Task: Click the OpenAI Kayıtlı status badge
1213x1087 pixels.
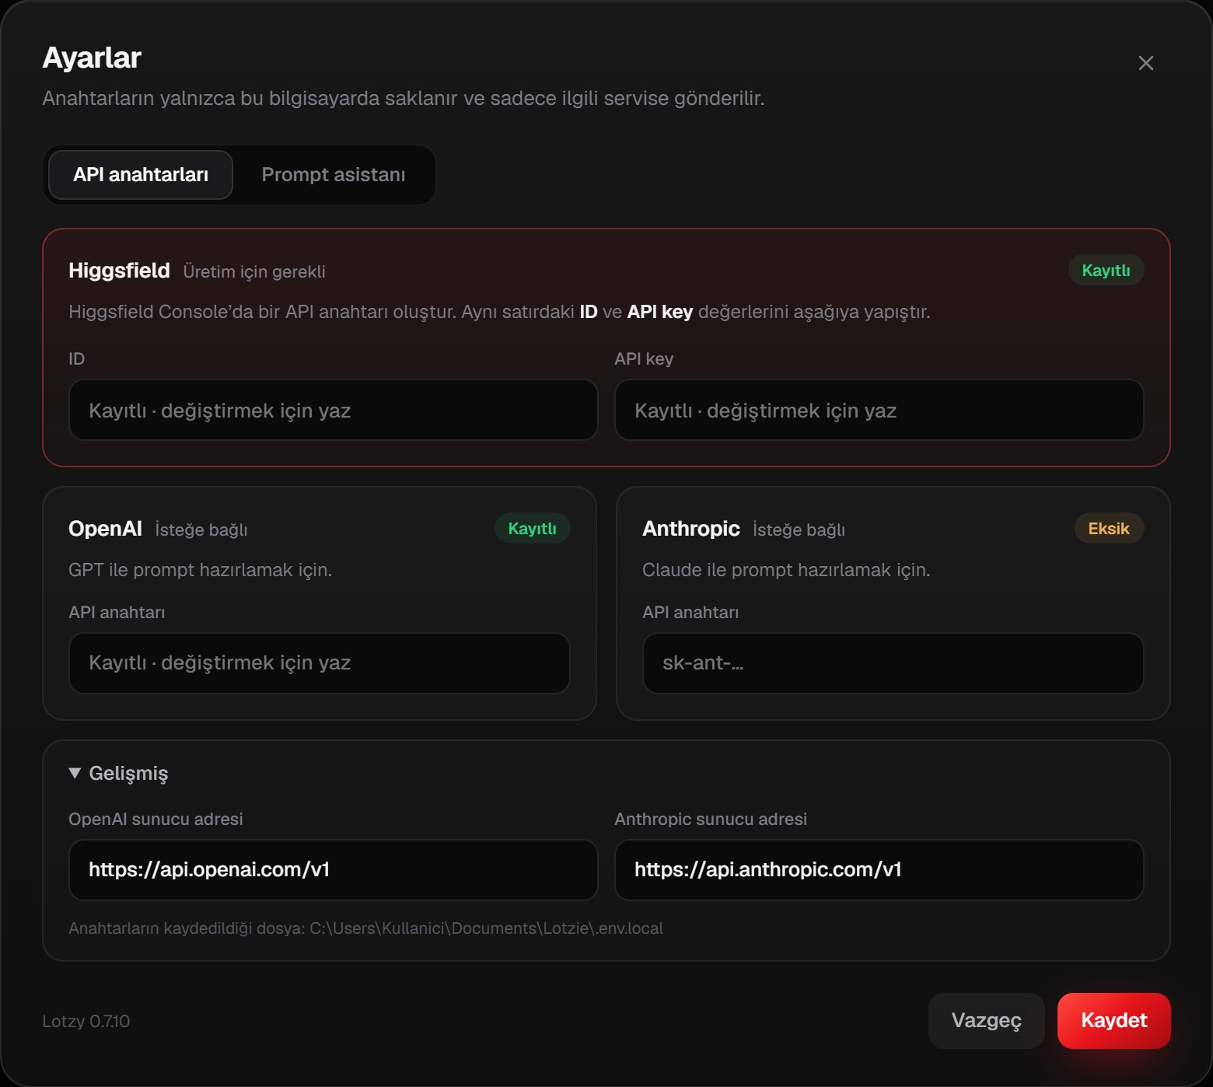Action: [x=533, y=529]
